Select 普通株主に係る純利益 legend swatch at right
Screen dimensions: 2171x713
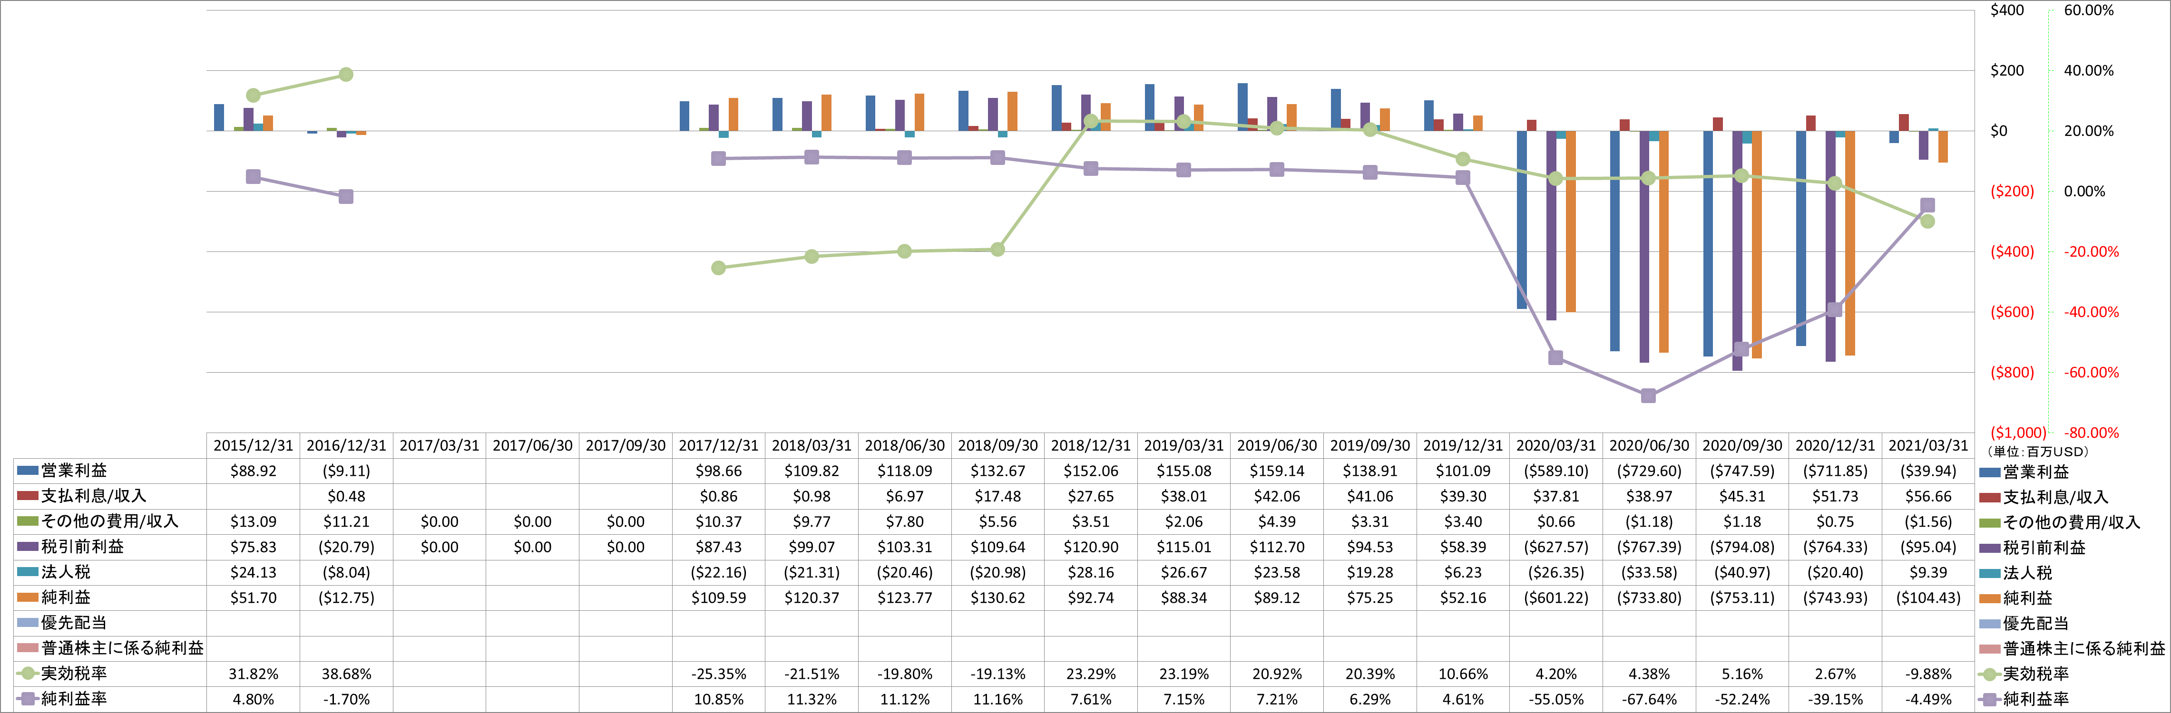coord(1990,649)
